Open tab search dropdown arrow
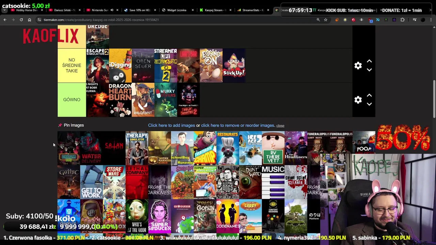 tap(4, 10)
